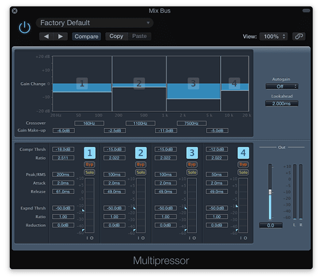Click band 1 release 61.0ms field
The width and height of the screenshot is (323, 279).
pyautogui.click(x=63, y=191)
